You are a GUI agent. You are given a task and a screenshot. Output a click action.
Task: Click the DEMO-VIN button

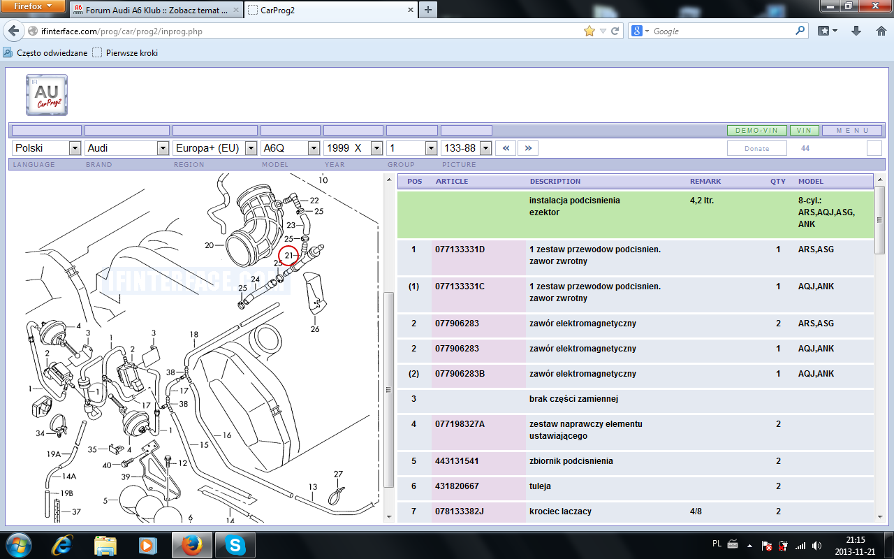click(x=757, y=131)
